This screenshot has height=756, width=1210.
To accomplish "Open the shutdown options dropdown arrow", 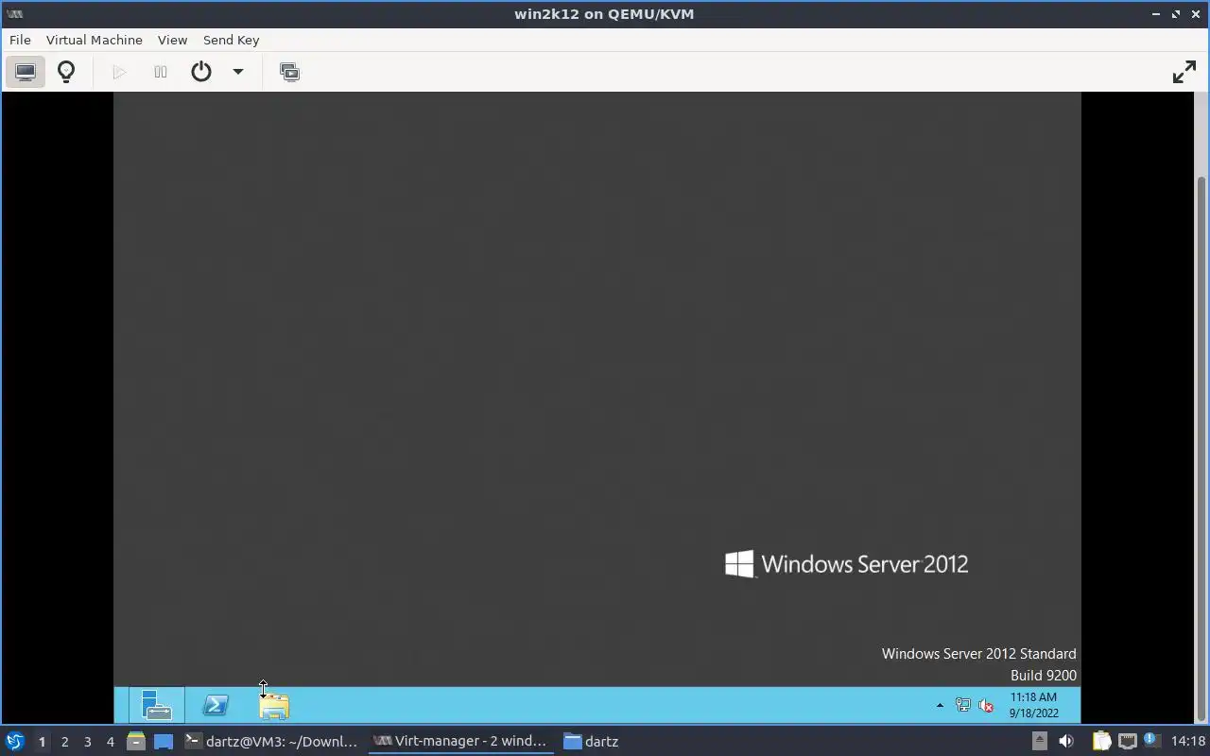I will 238,72.
